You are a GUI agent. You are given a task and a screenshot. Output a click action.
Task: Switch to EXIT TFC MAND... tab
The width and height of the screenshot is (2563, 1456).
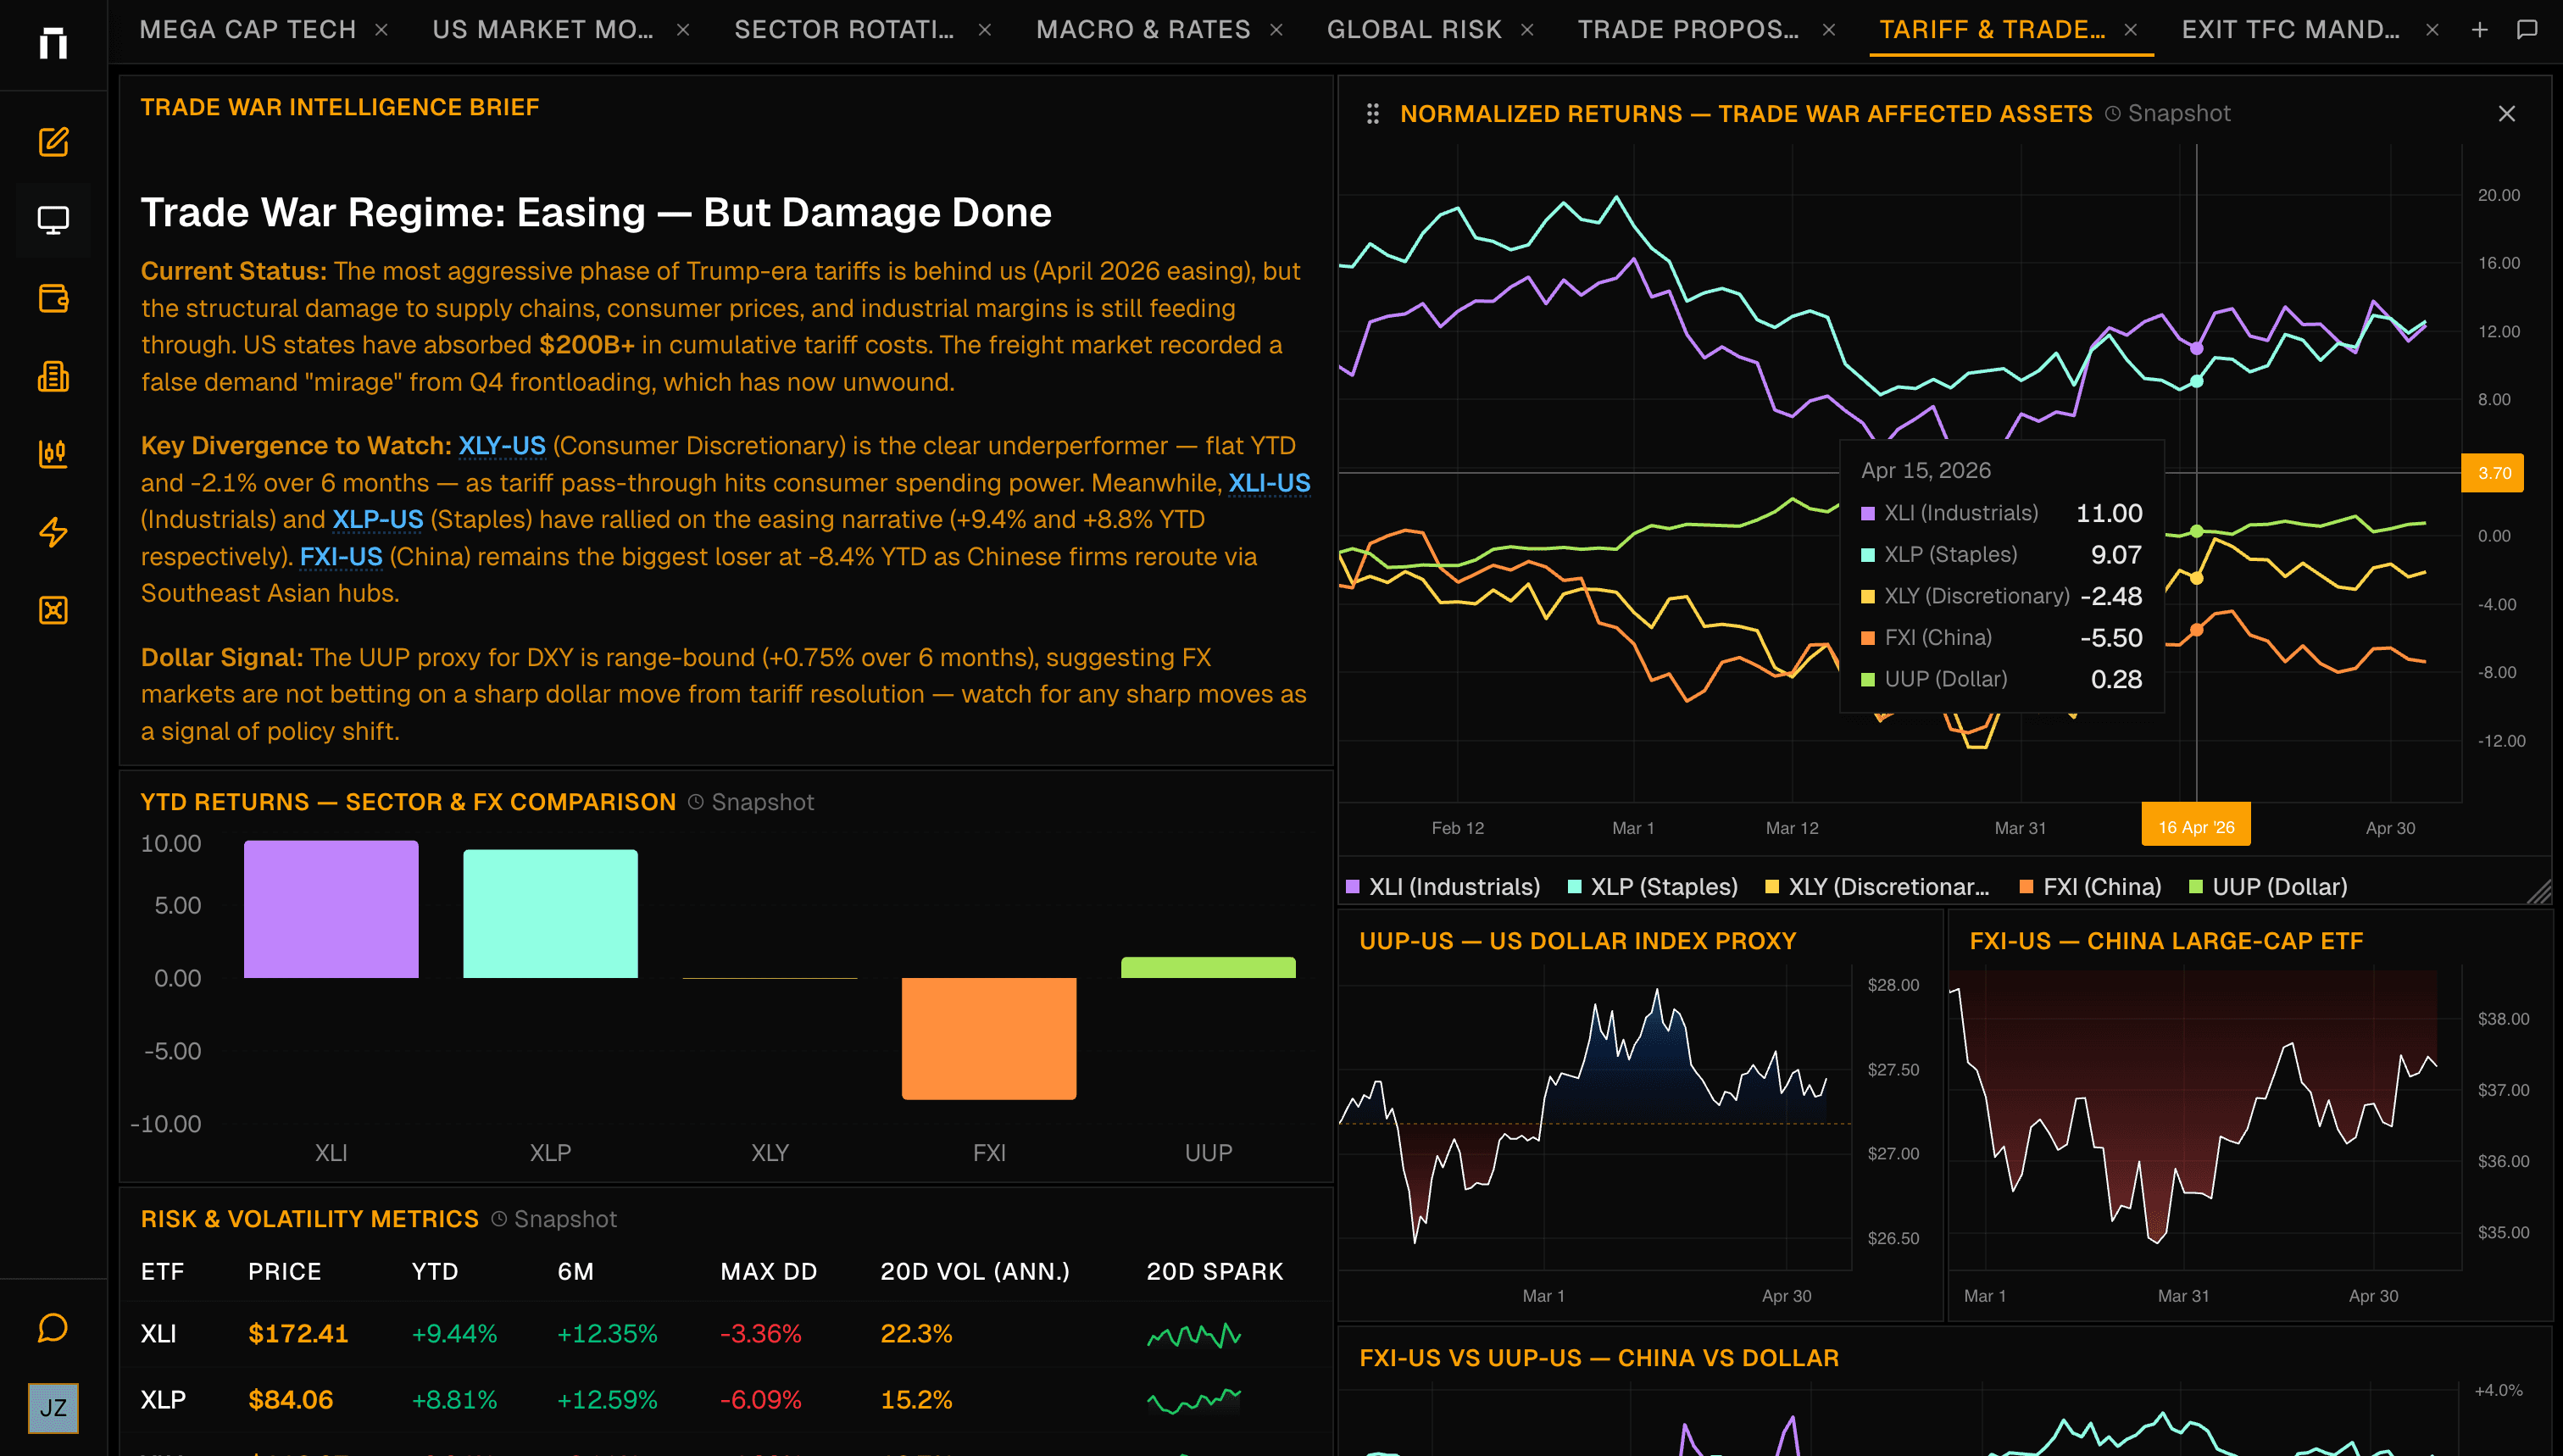(2291, 30)
